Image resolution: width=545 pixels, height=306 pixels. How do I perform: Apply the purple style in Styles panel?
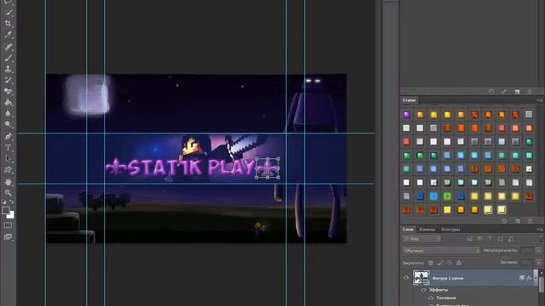[406, 115]
